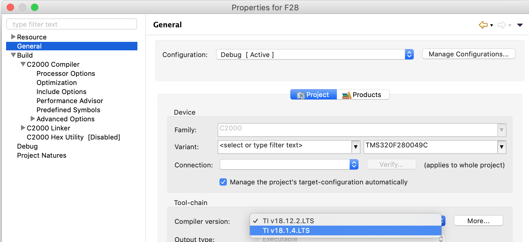Image resolution: width=529 pixels, height=242 pixels.
Task: Open the Configuration dropdown
Action: pyautogui.click(x=315, y=55)
